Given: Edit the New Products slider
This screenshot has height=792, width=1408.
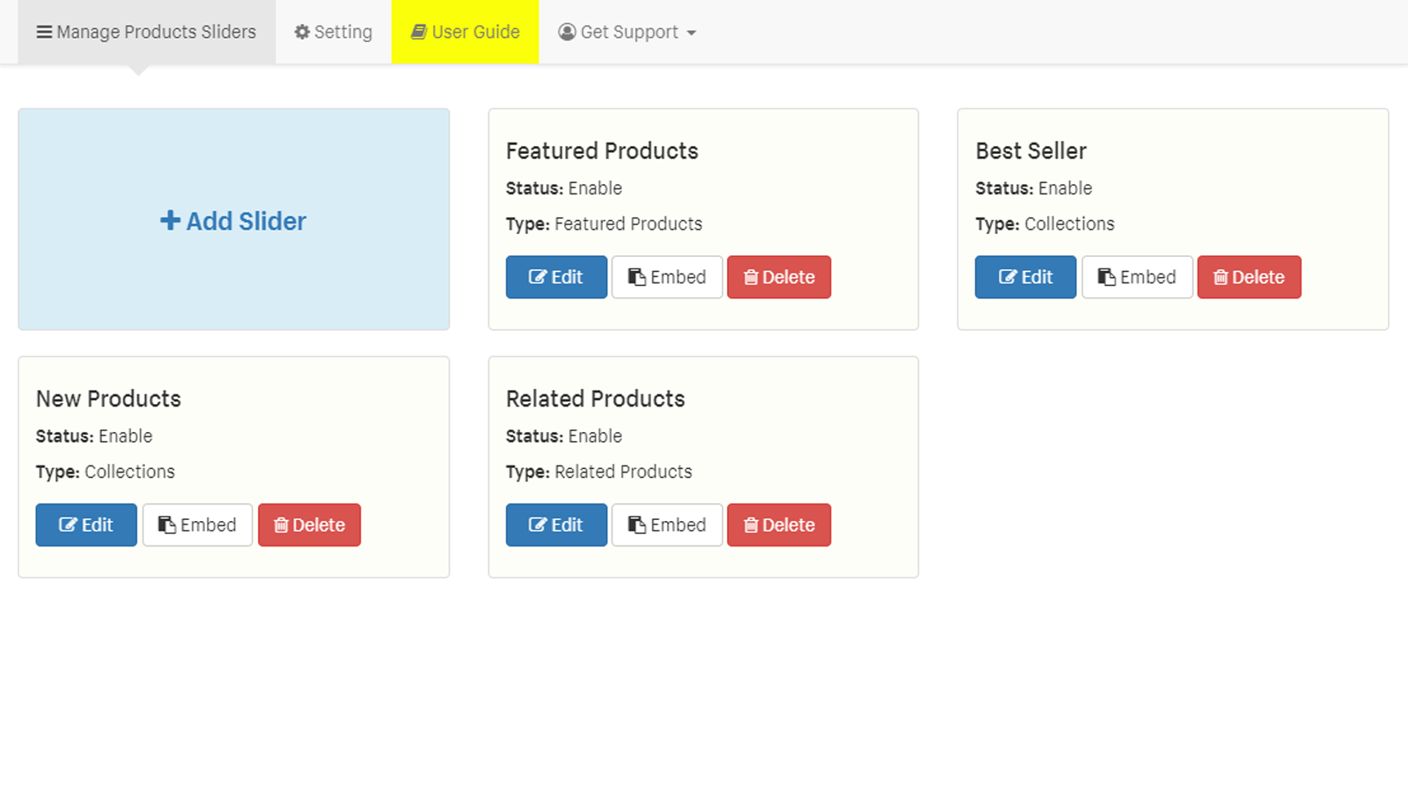Looking at the screenshot, I should point(85,524).
